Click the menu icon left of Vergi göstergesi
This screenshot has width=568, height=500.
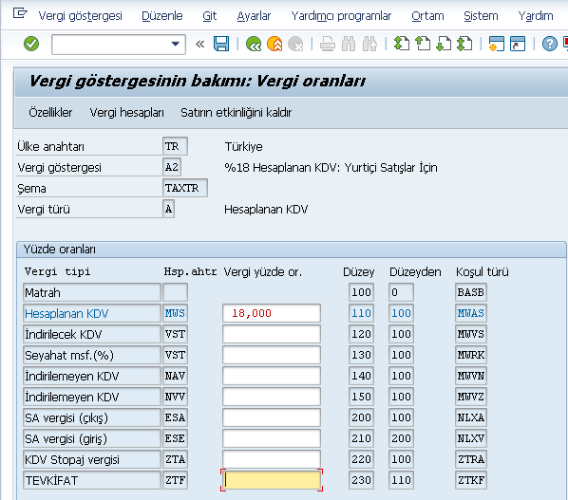[20, 13]
